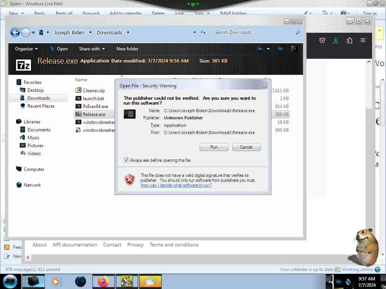The image size is (386, 289).
Task: Select Joseph Biden in address breadcrumb
Action: pos(69,32)
